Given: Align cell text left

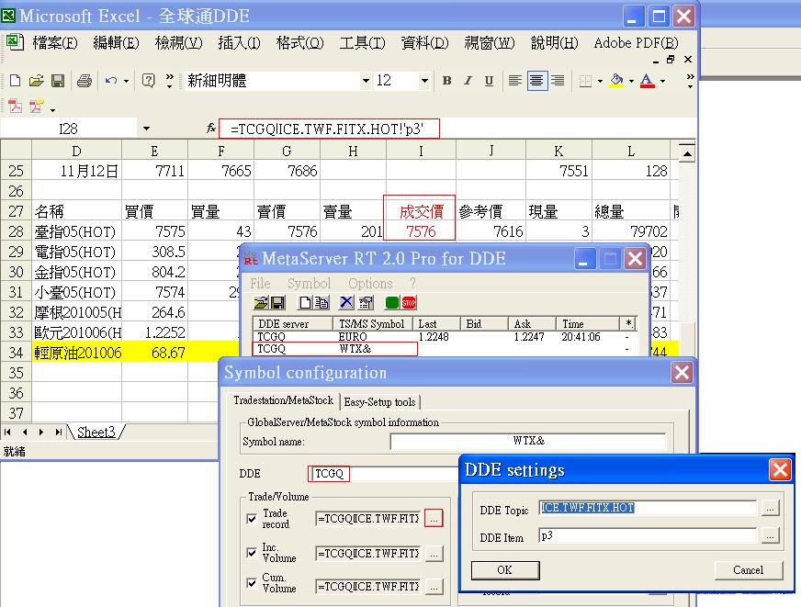Looking at the screenshot, I should point(515,81).
